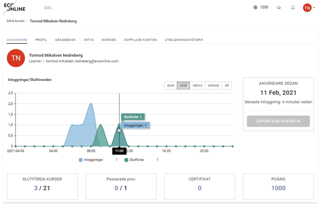320x205 pixels.
Task: Click the TN avatar in the top bar
Action: [x=307, y=8]
